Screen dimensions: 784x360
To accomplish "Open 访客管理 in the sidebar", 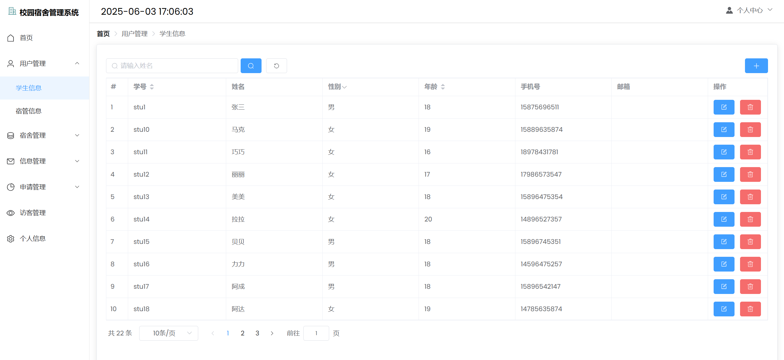I will [33, 213].
